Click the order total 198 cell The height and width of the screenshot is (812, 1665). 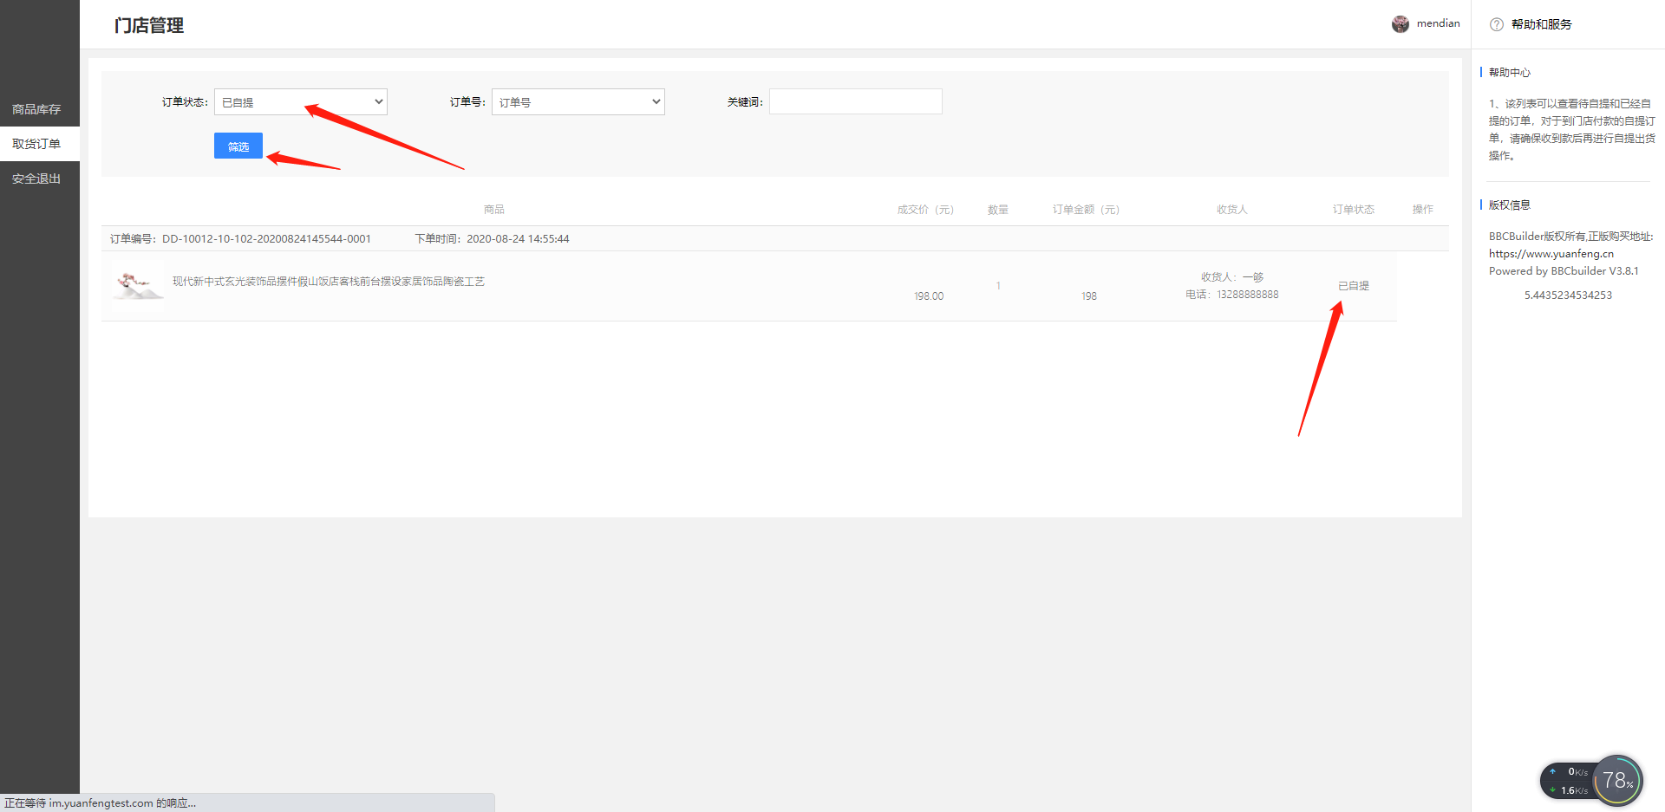click(x=1088, y=296)
